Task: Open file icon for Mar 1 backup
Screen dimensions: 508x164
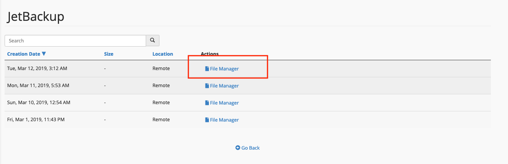Action: click(207, 120)
